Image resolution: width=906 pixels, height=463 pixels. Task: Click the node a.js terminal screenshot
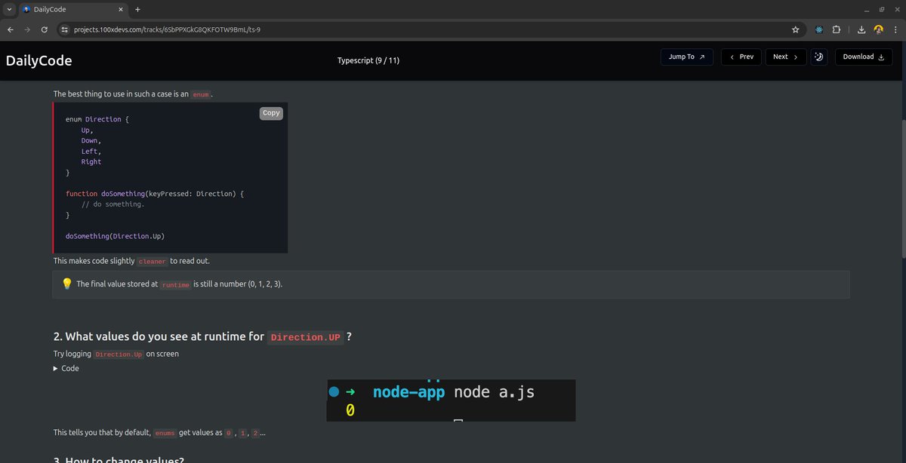[451, 400]
